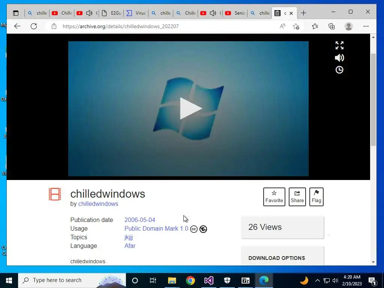384x288 pixels.
Task: Open the jkjjj topic link
Action: click(x=129, y=237)
